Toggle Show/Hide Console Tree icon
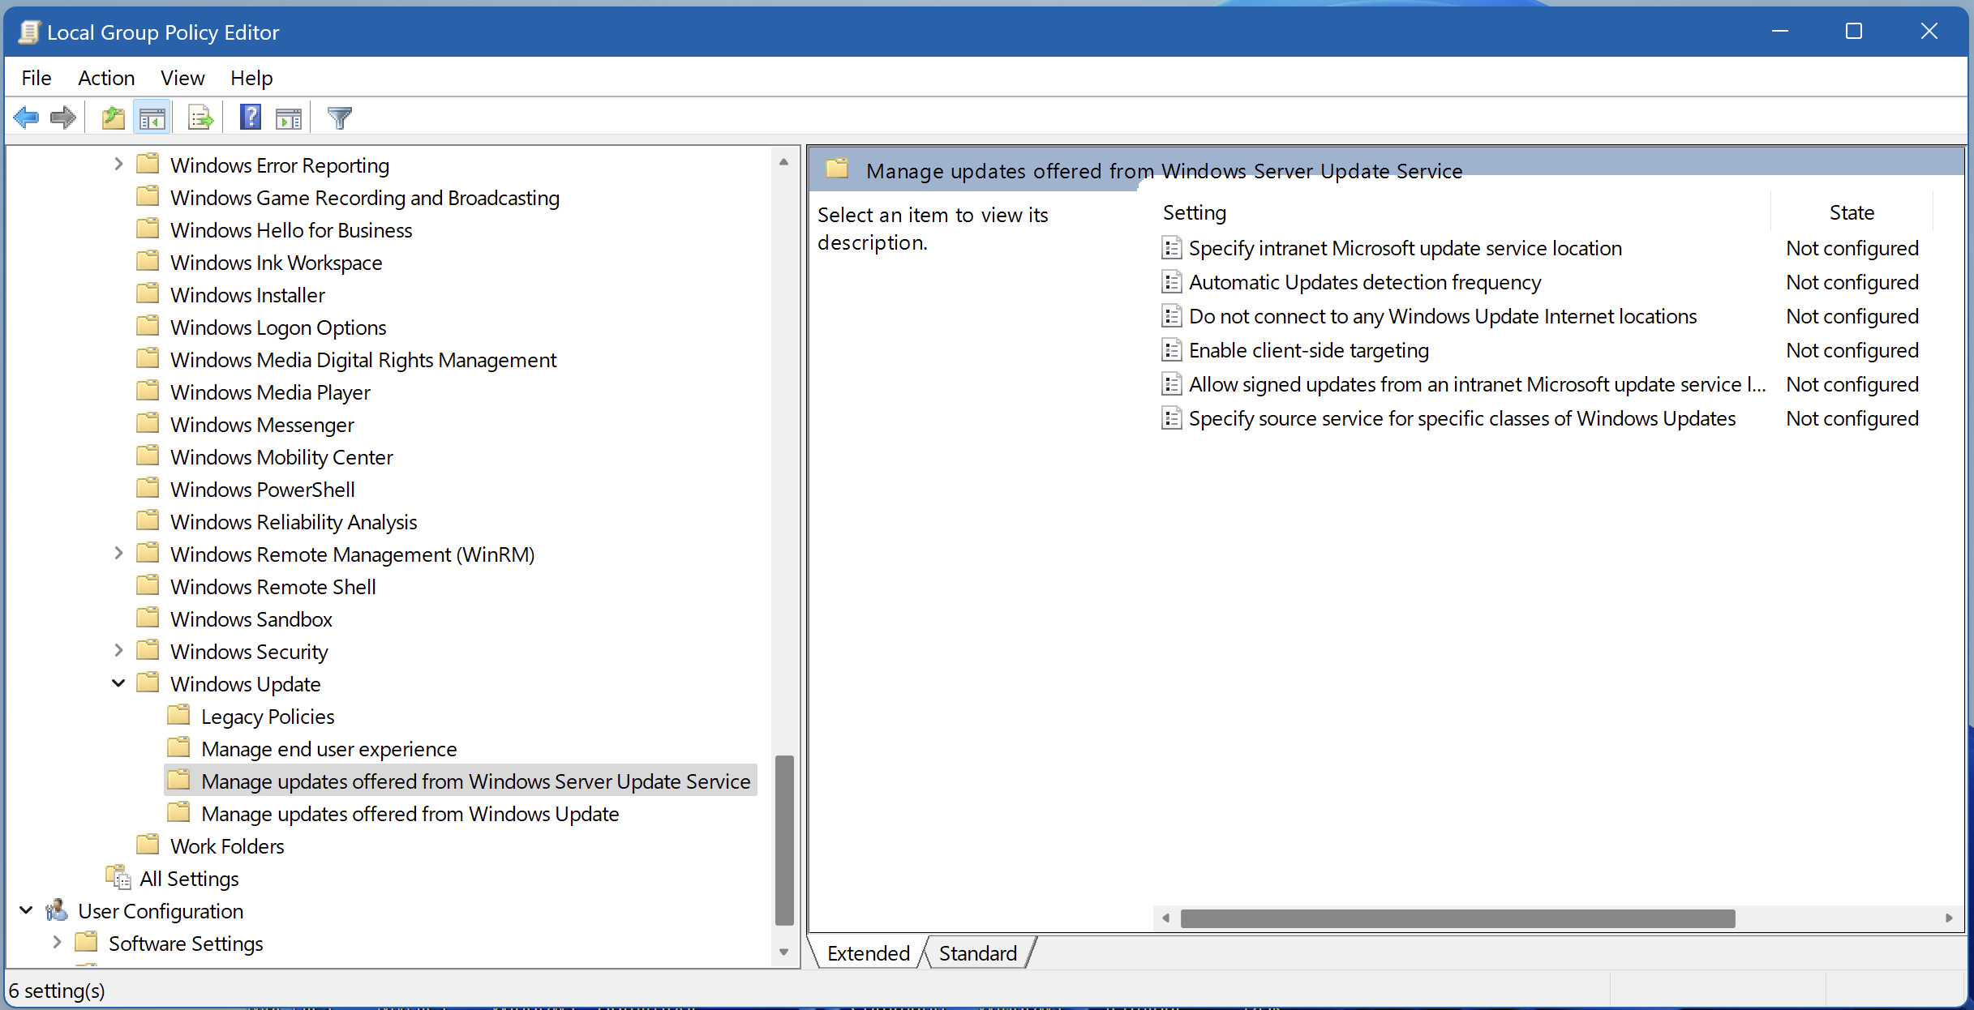The image size is (1974, 1010). click(152, 118)
